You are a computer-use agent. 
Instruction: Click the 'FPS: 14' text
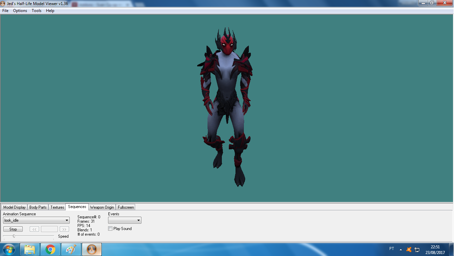point(84,226)
